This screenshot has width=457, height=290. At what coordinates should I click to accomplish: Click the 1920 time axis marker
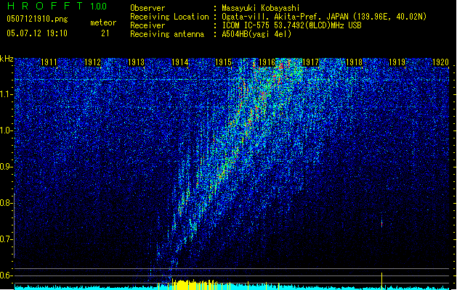(x=441, y=62)
